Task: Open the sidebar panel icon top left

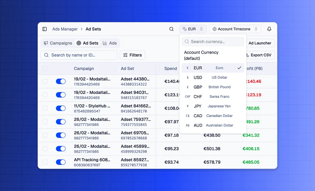Action: click(45, 29)
